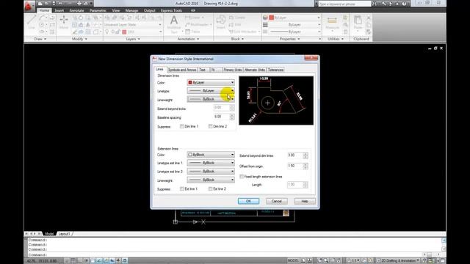Click the search binoculars icon next to search box
Viewport: 470px width, 264px height.
[x=375, y=4]
